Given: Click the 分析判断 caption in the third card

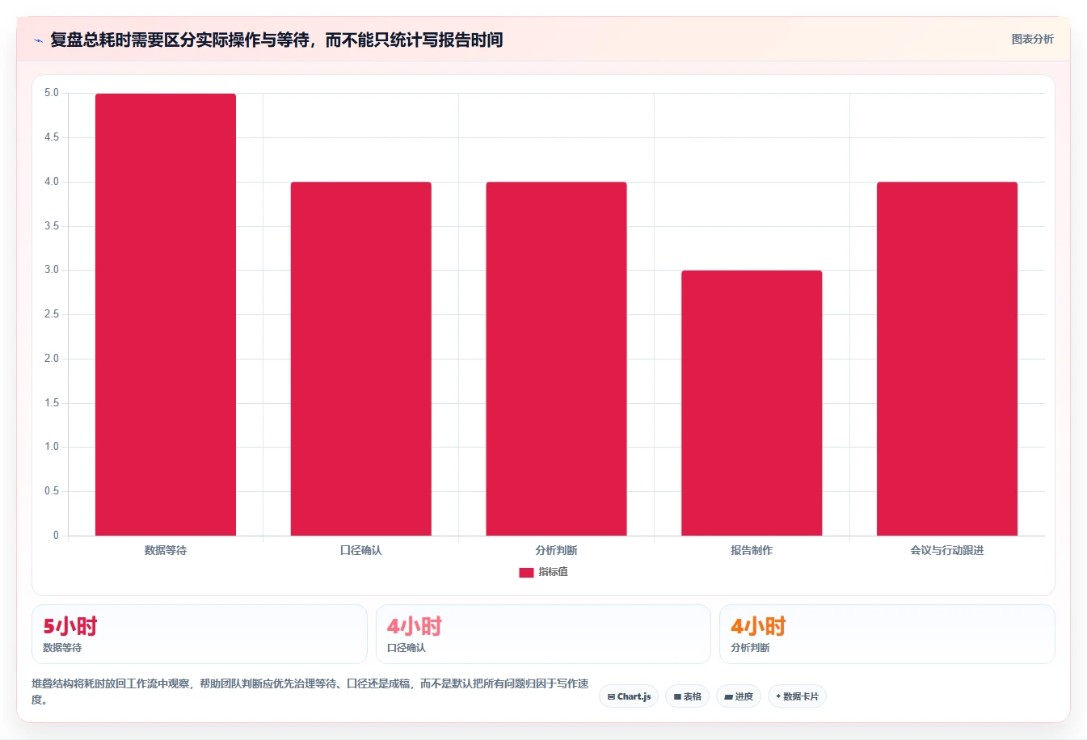Looking at the screenshot, I should click(750, 648).
